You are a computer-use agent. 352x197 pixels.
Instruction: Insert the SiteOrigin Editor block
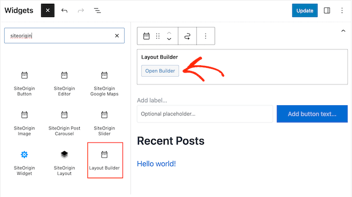(64, 83)
